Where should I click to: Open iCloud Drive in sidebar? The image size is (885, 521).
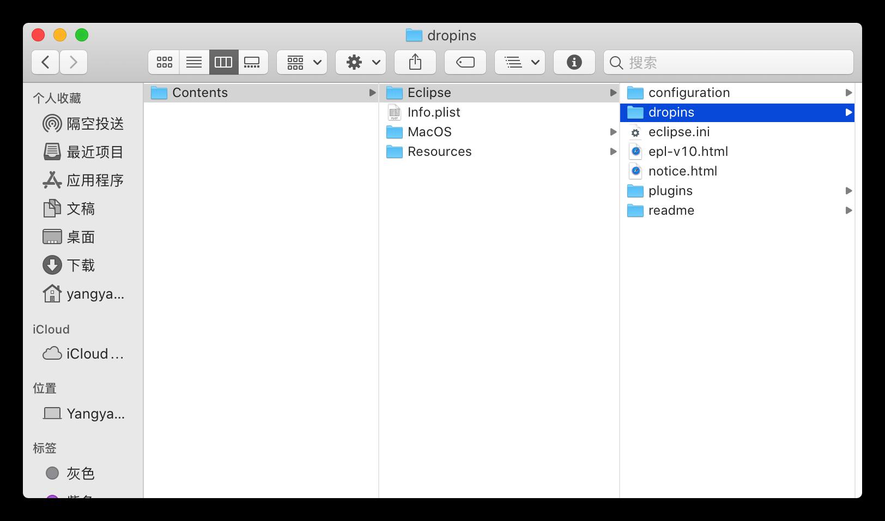83,354
